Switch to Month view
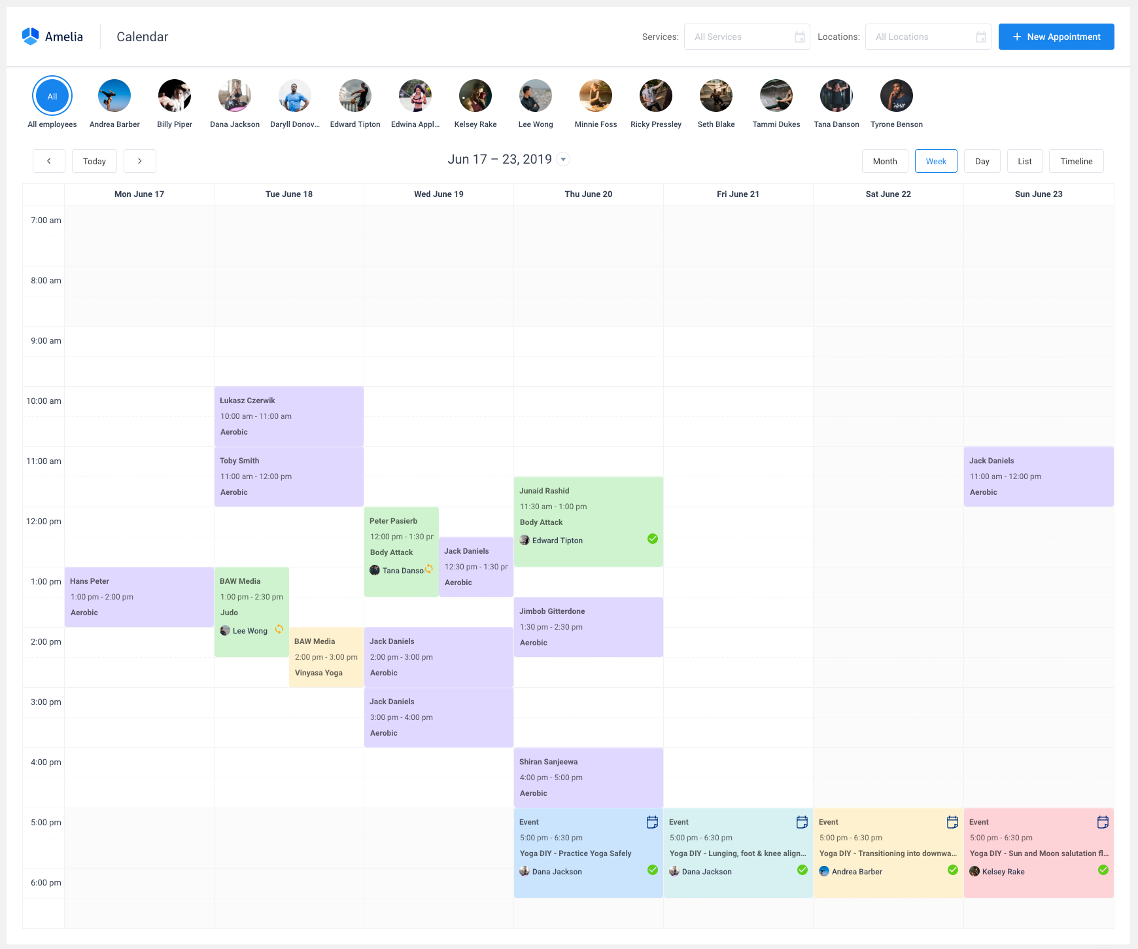1138x949 pixels. [885, 160]
